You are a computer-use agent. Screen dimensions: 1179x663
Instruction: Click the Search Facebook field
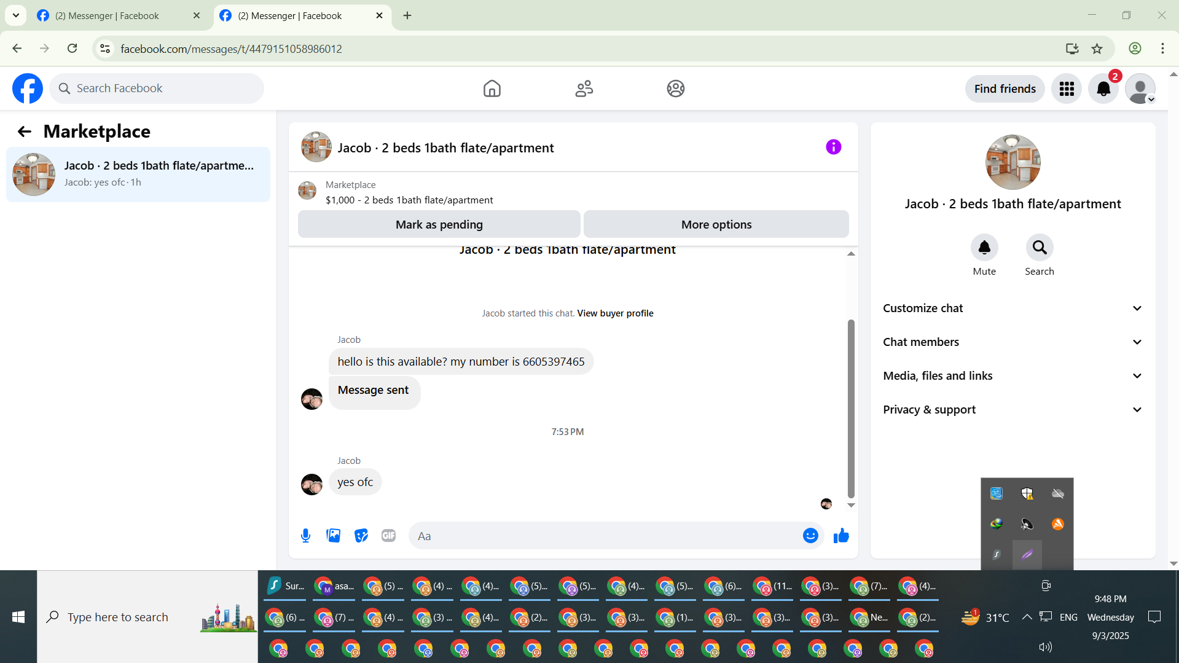(x=157, y=88)
